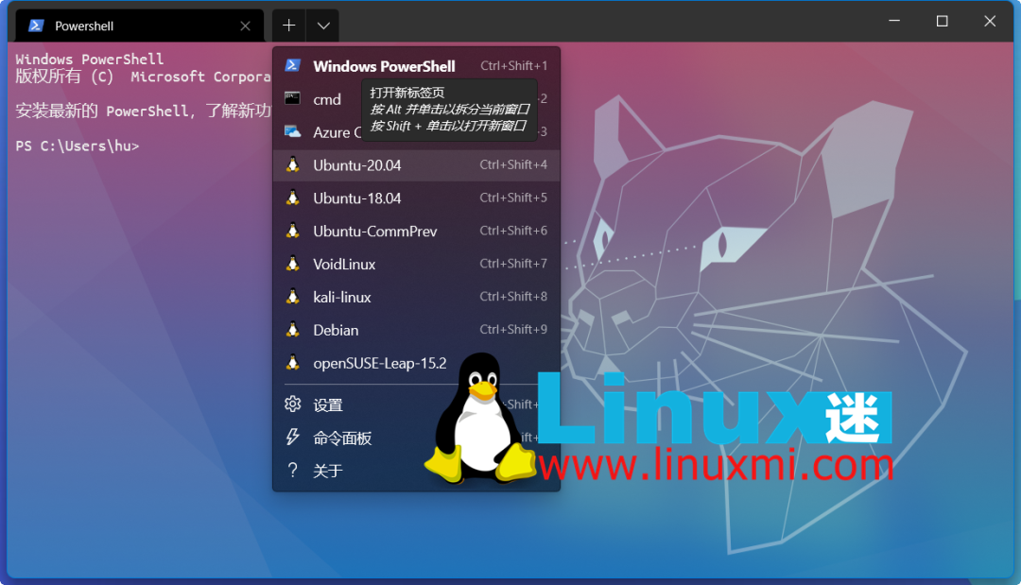Screen dimensions: 1021x585
Task: Minimize the terminal window
Action: [894, 21]
